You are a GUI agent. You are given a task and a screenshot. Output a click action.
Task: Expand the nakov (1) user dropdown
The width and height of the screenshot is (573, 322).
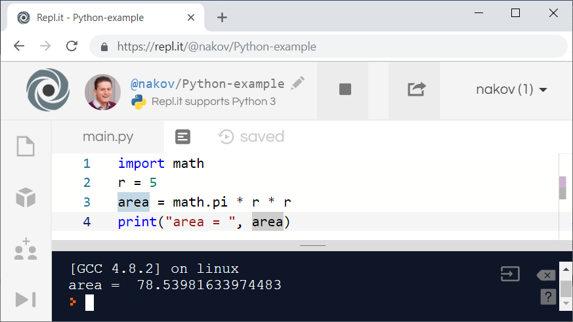pyautogui.click(x=511, y=90)
